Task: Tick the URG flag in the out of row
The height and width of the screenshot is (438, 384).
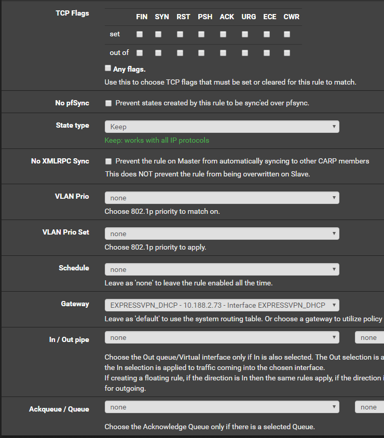Action: (245, 53)
